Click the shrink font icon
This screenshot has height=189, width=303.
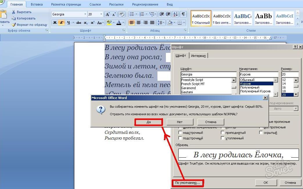[114, 14]
